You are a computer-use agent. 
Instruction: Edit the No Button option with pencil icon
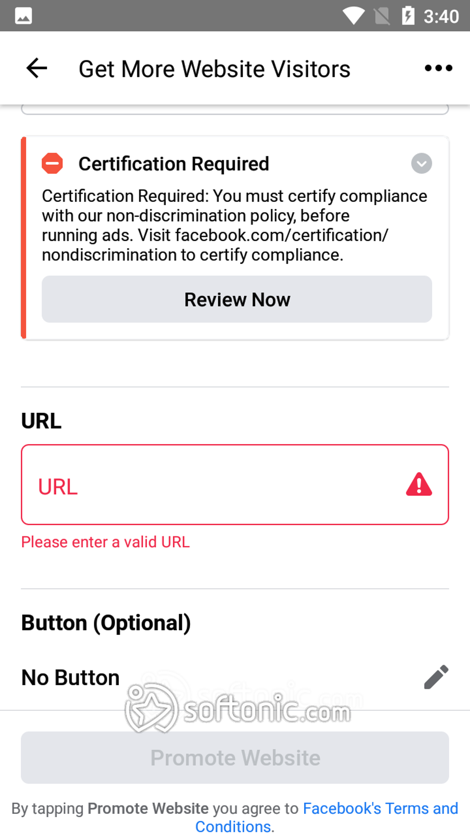pyautogui.click(x=436, y=677)
